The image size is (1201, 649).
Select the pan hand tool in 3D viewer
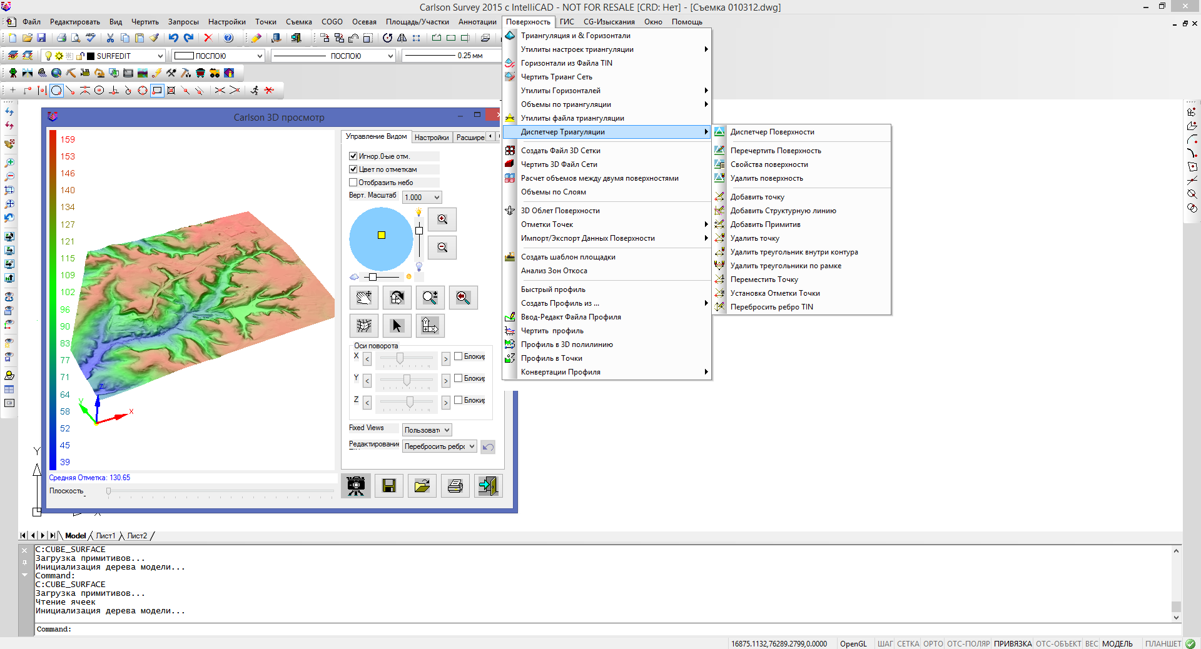click(x=364, y=298)
